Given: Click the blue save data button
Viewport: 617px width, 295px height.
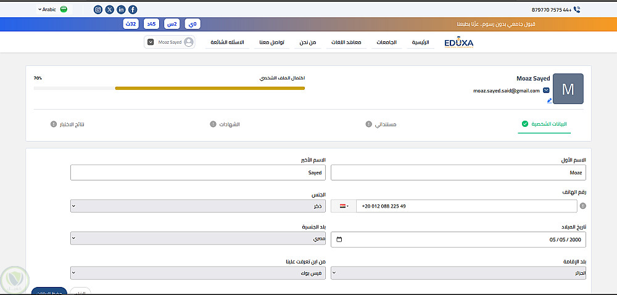Looking at the screenshot, I should [x=49, y=291].
